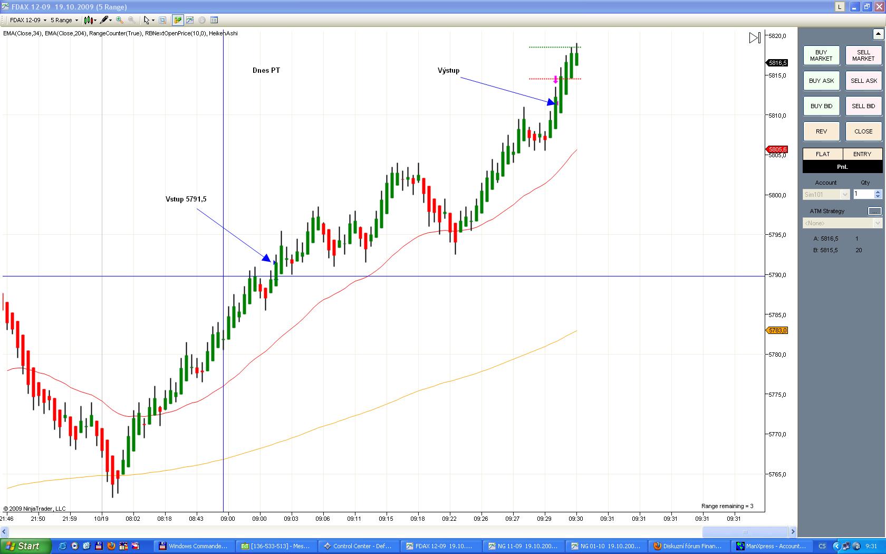Screen dimensions: 886x554
Task: Click the system clock showing 9:31
Action: (x=871, y=546)
